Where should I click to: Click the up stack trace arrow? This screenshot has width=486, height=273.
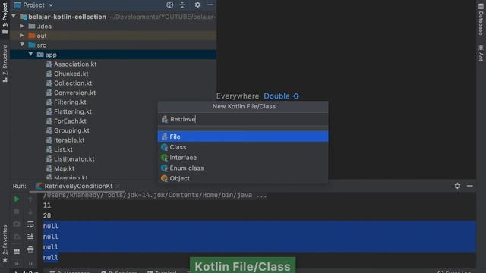[x=30, y=199]
